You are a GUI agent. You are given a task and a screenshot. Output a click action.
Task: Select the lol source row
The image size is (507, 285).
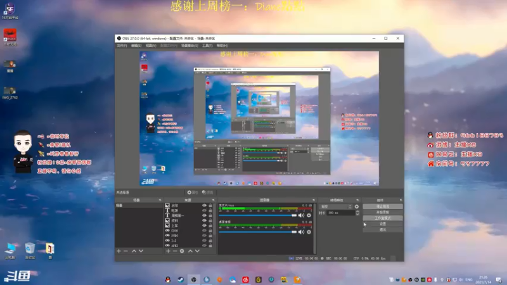tap(189, 241)
